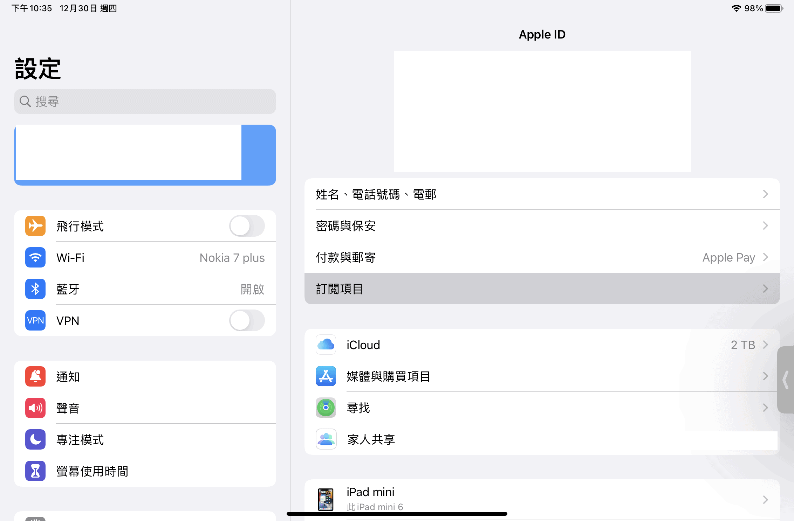794x521 pixels.
Task: Enable the VPN switch
Action: point(247,320)
